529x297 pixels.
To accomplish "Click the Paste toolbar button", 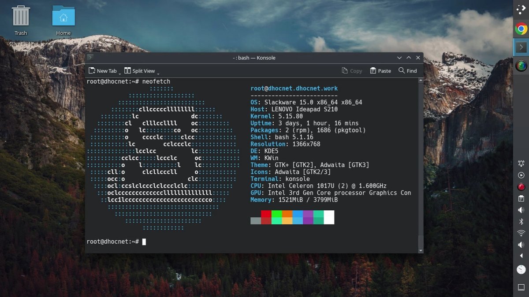I will point(380,71).
